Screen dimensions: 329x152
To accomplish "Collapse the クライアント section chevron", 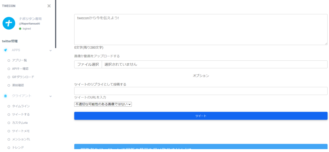I will (50, 96).
